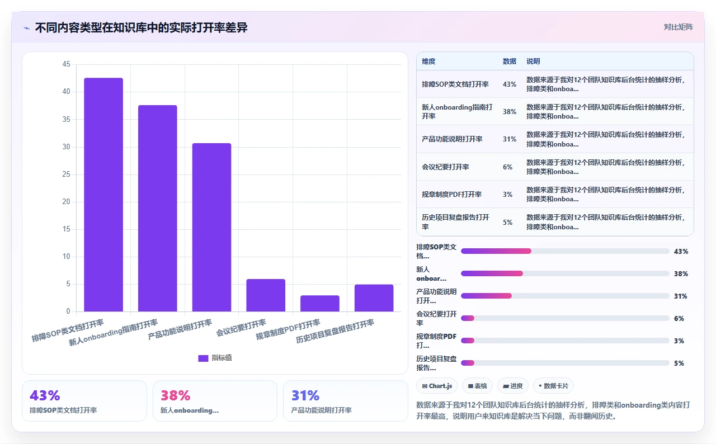Click the 数据 column header
716x444 pixels.
510,62
